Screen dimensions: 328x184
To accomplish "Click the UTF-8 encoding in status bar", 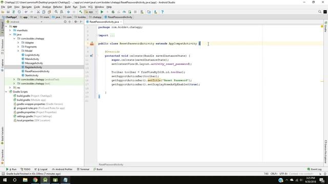I will click(283, 174).
